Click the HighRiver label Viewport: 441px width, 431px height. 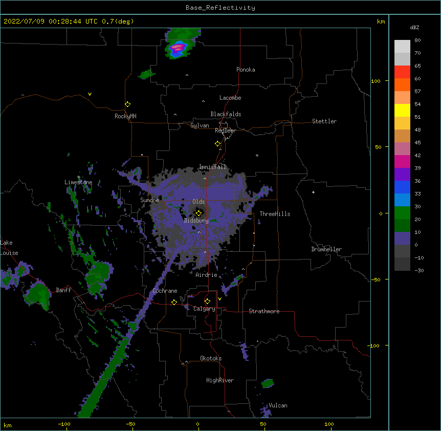point(220,380)
